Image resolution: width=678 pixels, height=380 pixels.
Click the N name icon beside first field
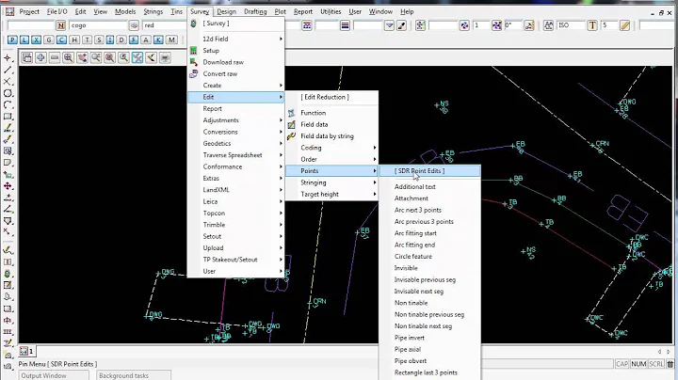[60, 25]
